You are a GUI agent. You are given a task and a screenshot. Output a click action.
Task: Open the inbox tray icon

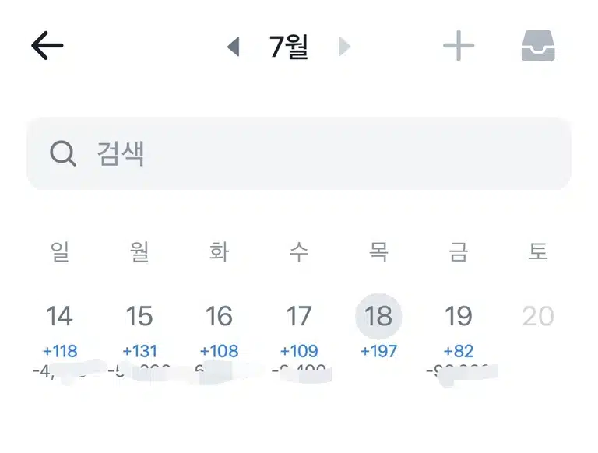(538, 46)
